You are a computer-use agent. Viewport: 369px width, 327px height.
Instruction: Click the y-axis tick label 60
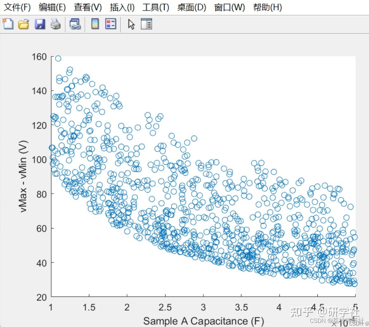pos(41,228)
